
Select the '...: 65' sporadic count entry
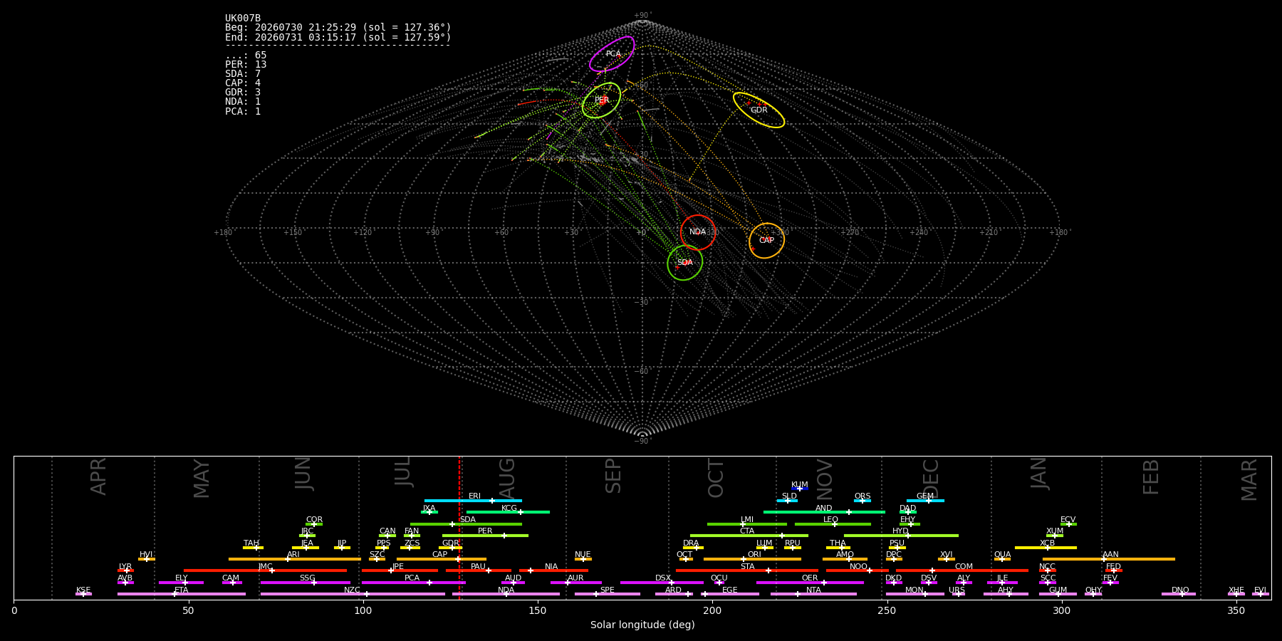(x=246, y=56)
